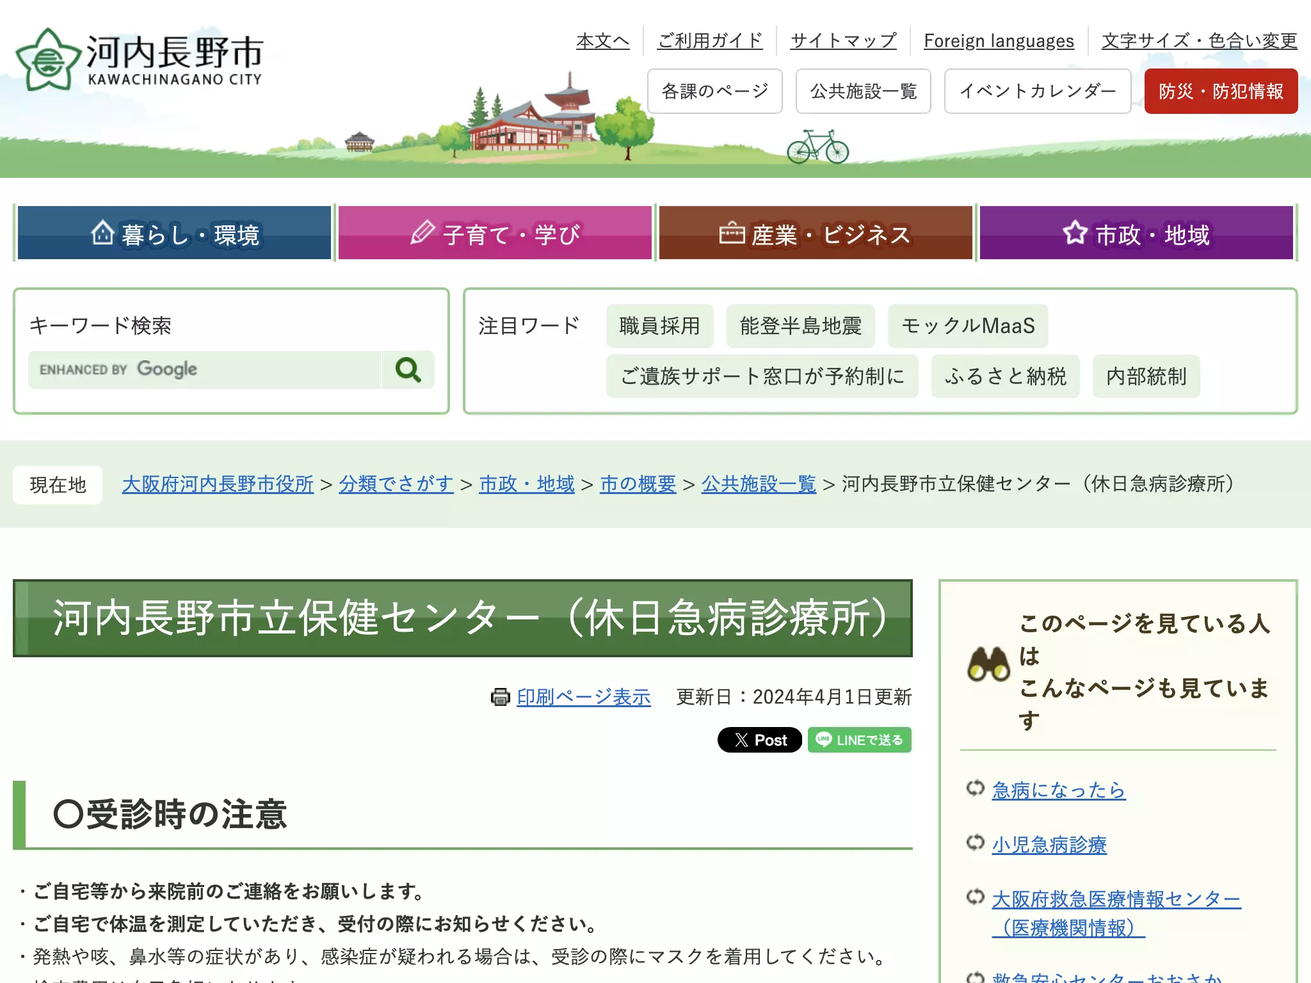Open 印刷ページ表示 link
This screenshot has height=983, width=1311.
coord(584,697)
